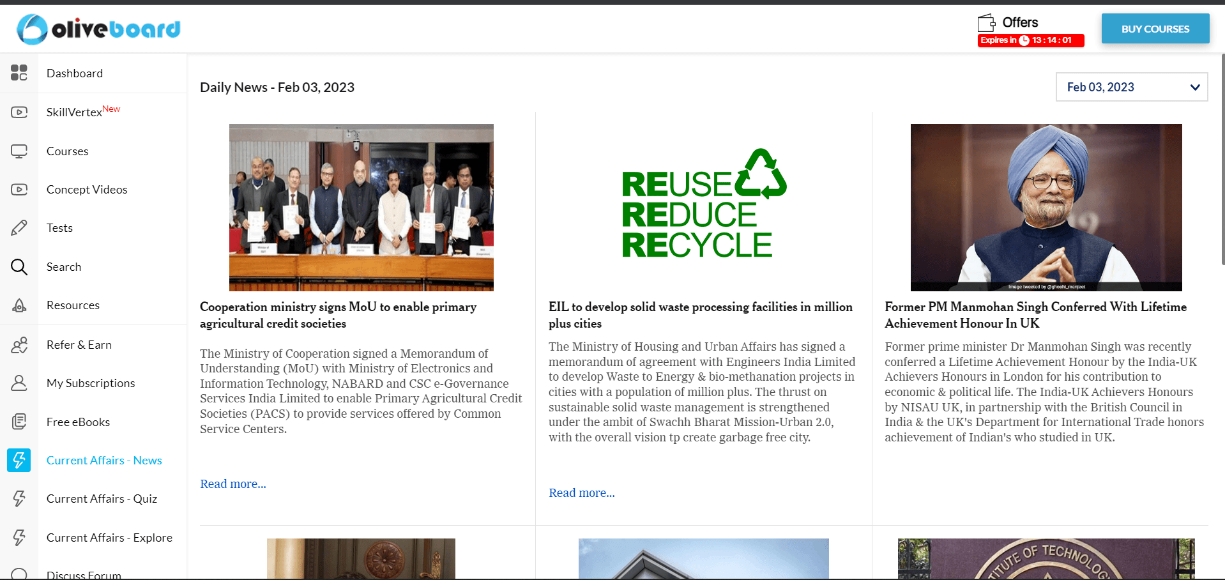Click the page vertical scrollbar
Viewport: 1225px width, 580px height.
(x=1222, y=160)
